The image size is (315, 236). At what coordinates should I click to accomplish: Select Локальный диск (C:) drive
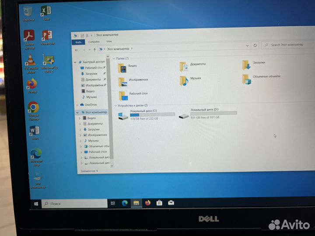click(146, 115)
